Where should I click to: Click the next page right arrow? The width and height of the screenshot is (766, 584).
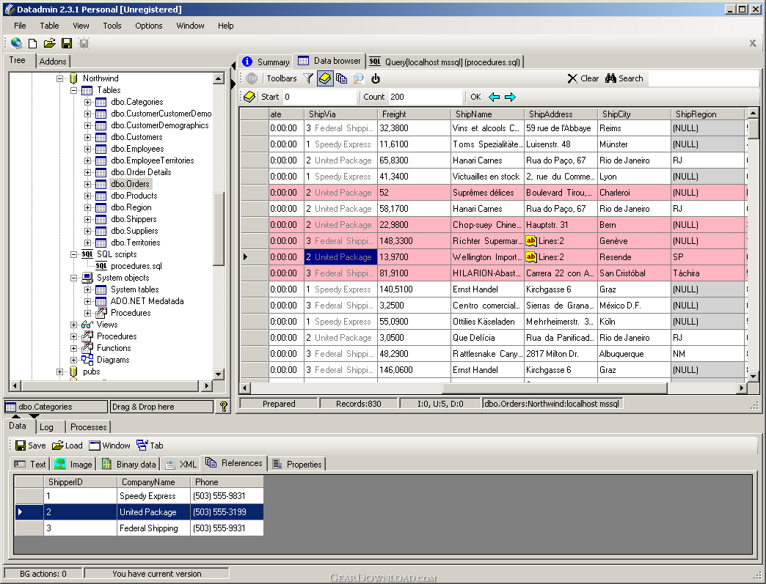510,97
